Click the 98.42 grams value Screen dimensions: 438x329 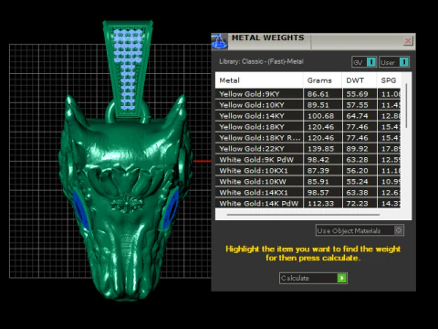pos(318,160)
